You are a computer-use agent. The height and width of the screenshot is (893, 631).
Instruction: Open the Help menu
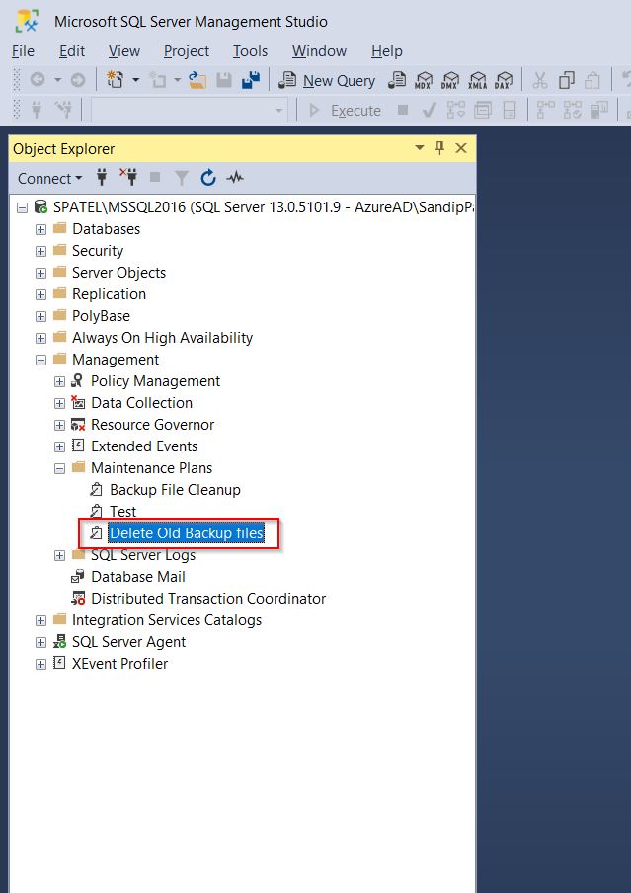tap(387, 51)
